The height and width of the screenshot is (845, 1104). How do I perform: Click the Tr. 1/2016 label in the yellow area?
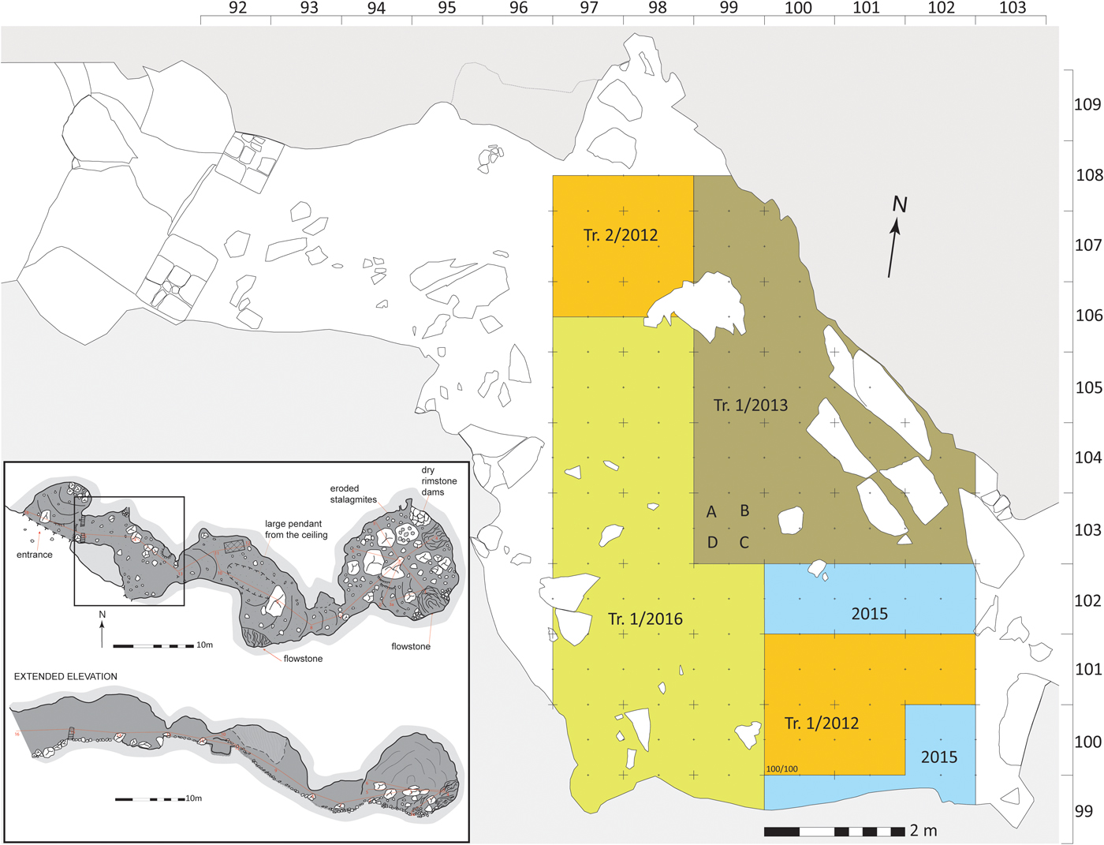645,619
